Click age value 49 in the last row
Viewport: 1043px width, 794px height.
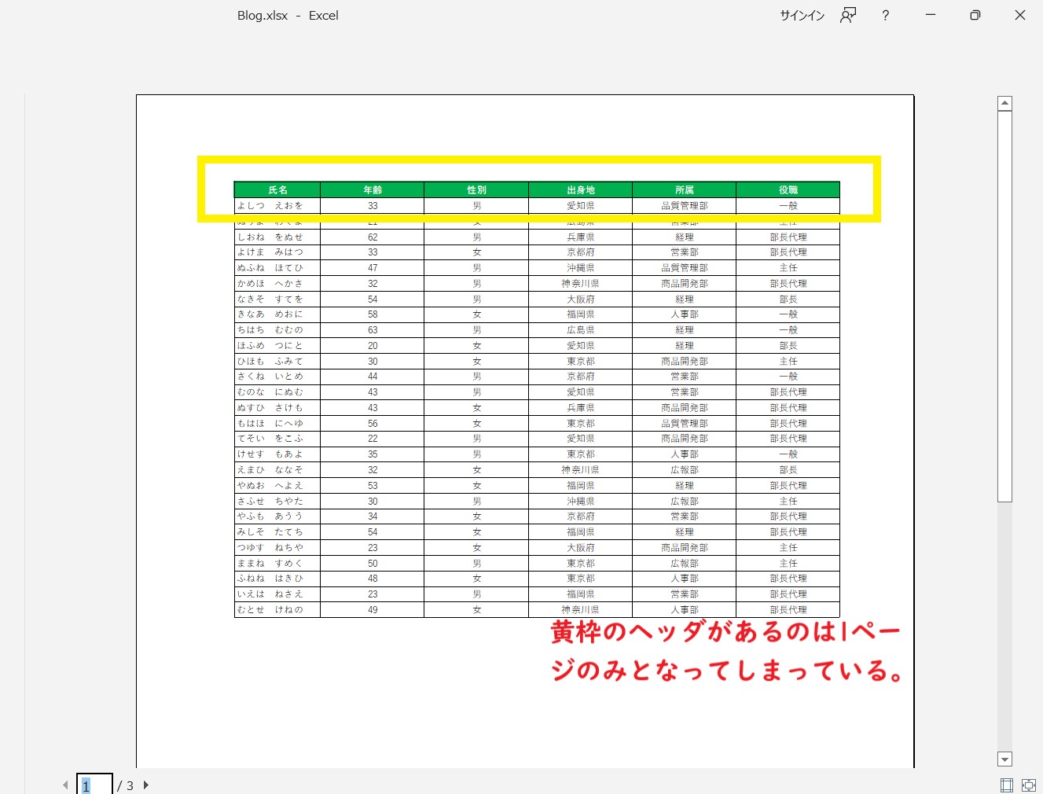click(373, 610)
